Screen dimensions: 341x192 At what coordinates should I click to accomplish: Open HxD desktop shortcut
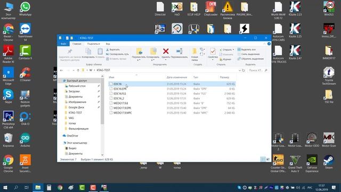pos(177,9)
